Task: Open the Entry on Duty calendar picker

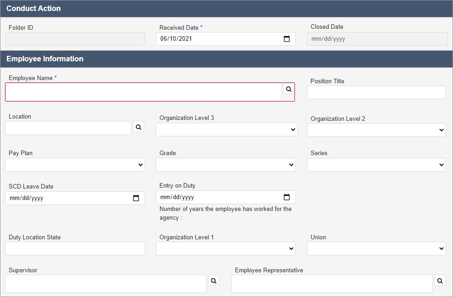Action: 287,197
